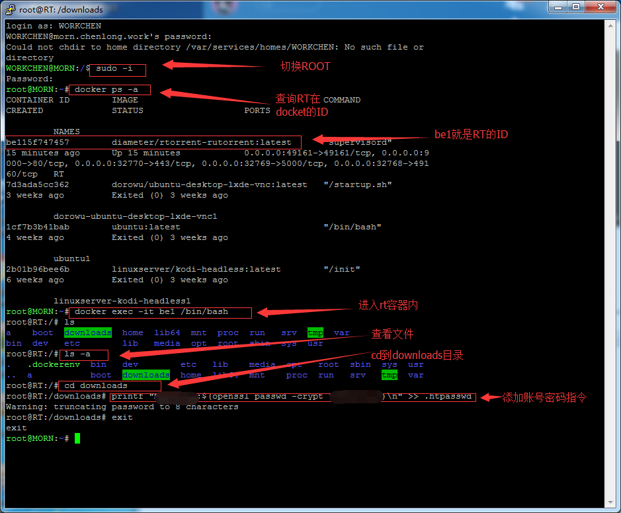Minimize the PuTTY terminal window
The width and height of the screenshot is (621, 513).
558,7
